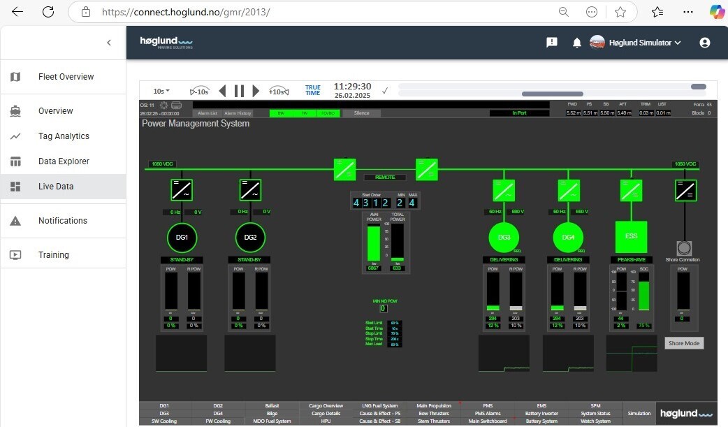Open browser favorites list icon
This screenshot has height=427, width=728.
(657, 12)
